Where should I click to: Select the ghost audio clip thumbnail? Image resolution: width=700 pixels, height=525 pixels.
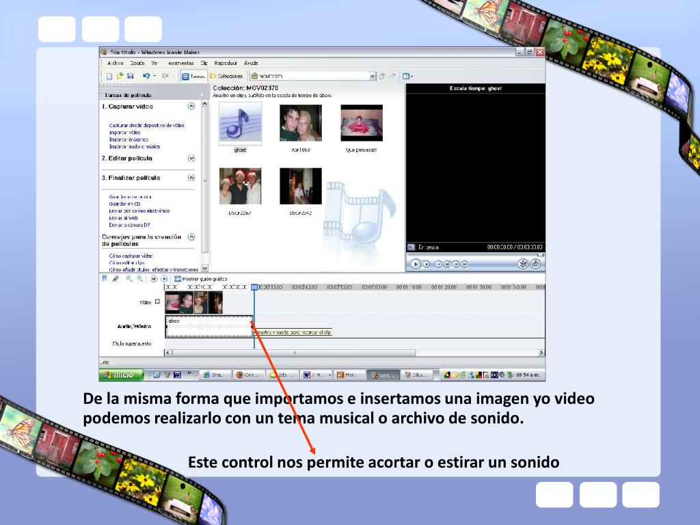[240, 124]
